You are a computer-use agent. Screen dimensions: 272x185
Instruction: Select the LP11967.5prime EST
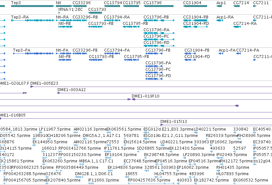pyautogui.click(x=41, y=132)
